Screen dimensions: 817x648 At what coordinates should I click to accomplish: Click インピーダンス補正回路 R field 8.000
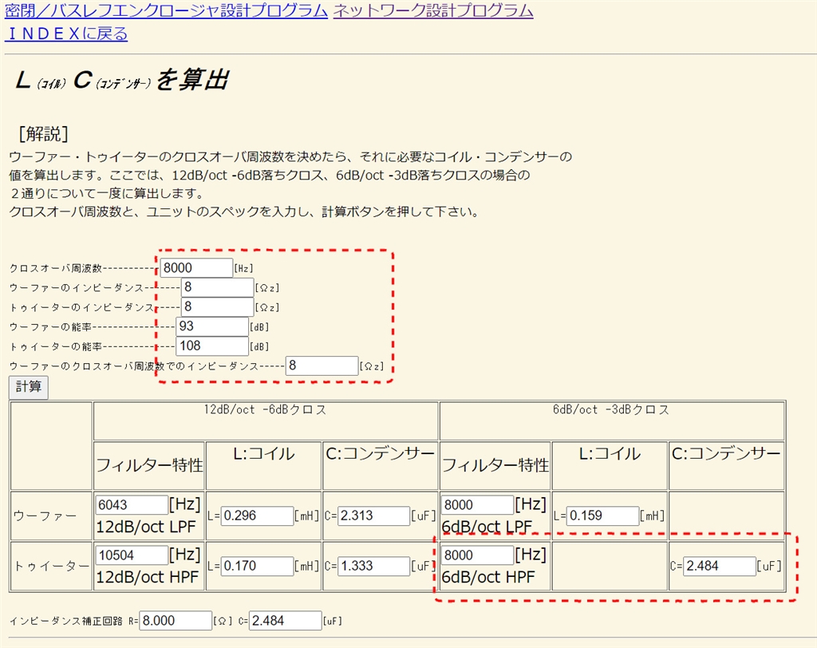pyautogui.click(x=176, y=620)
